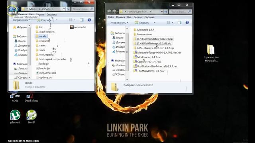Expand Упорядочить dropdown in left window
Screen dimensions: 255x143
pos(22,20)
